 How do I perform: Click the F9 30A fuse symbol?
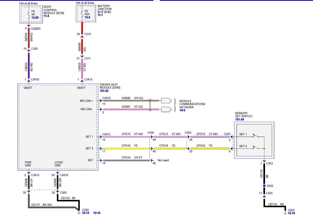point(82,14)
